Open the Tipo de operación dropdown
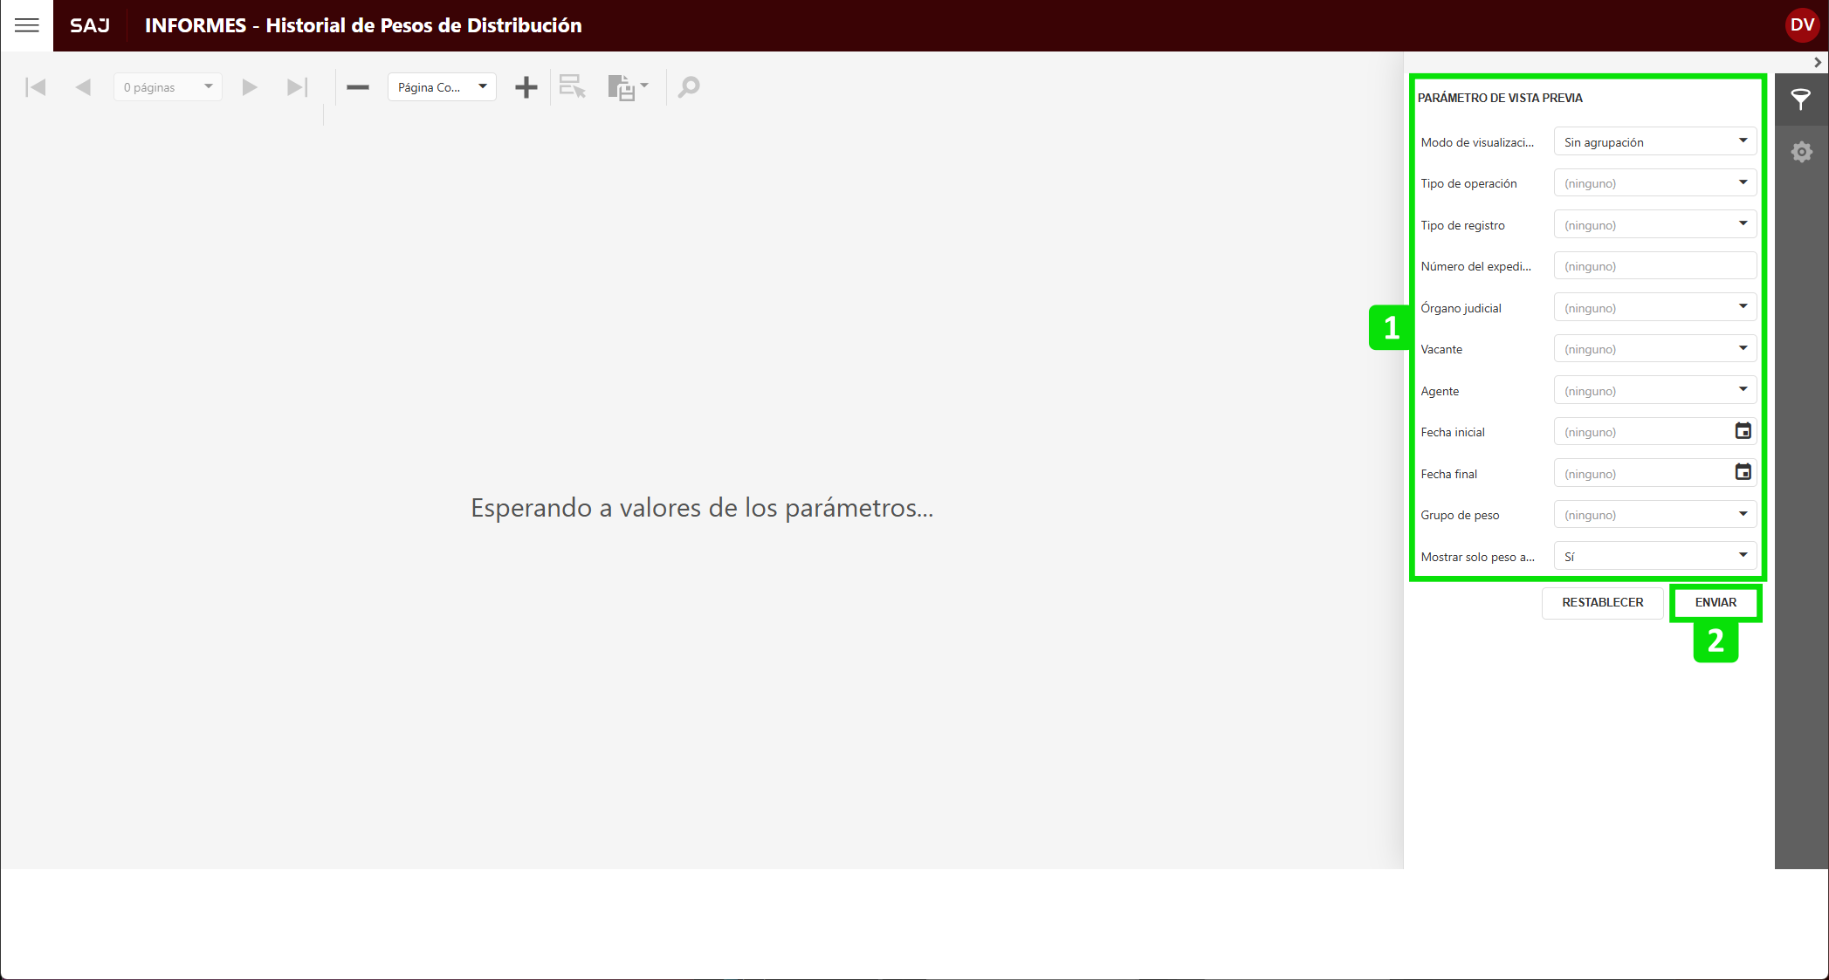This screenshot has width=1829, height=980. (1654, 183)
